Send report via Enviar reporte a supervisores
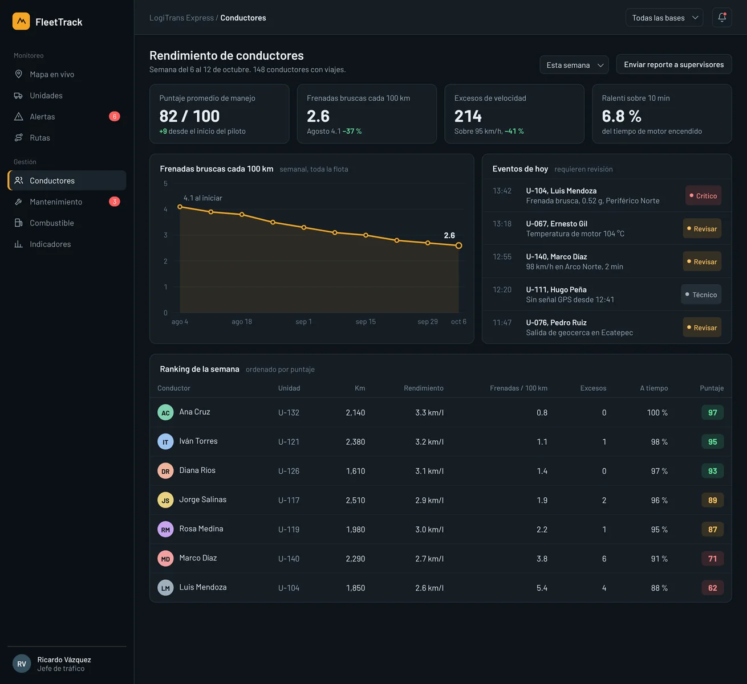This screenshot has height=684, width=747. click(674, 64)
